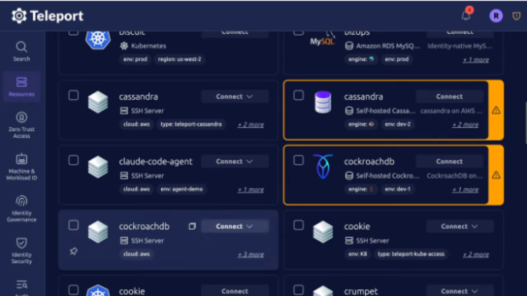Image resolution: width=527 pixels, height=296 pixels.
Task: Open Connect dropdown for crumpet
Action: [x=460, y=291]
